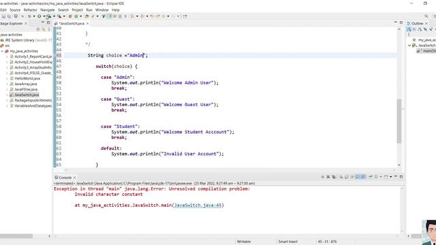This screenshot has width=436, height=245.
Task: Open the Source menu
Action: [15, 10]
